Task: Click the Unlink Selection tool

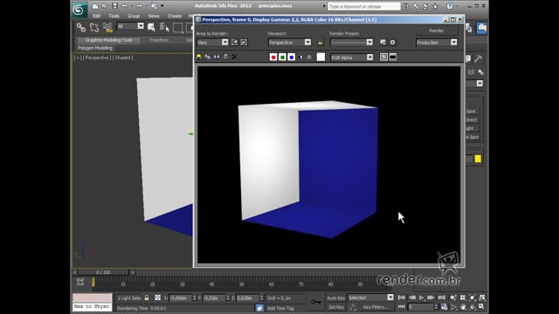Action: pos(94,27)
